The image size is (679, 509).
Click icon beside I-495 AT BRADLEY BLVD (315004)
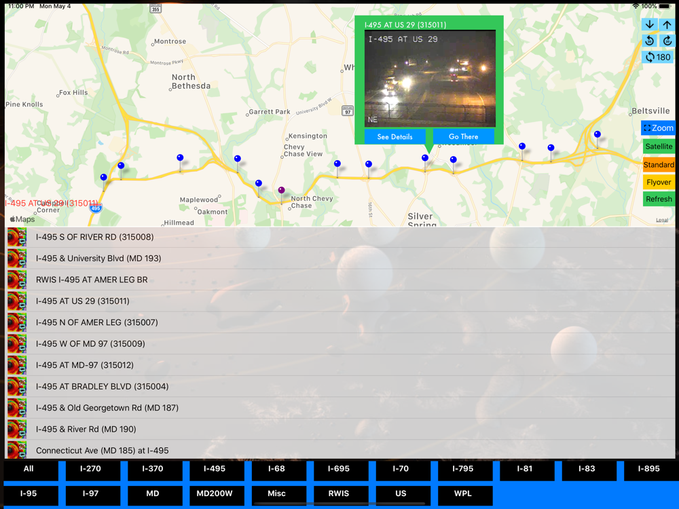click(17, 387)
